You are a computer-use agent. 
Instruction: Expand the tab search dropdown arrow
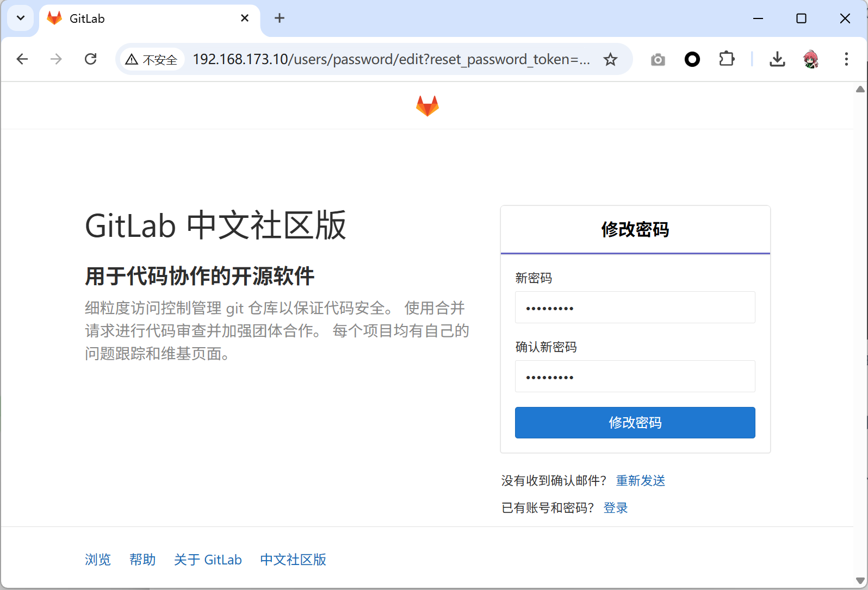tap(21, 18)
